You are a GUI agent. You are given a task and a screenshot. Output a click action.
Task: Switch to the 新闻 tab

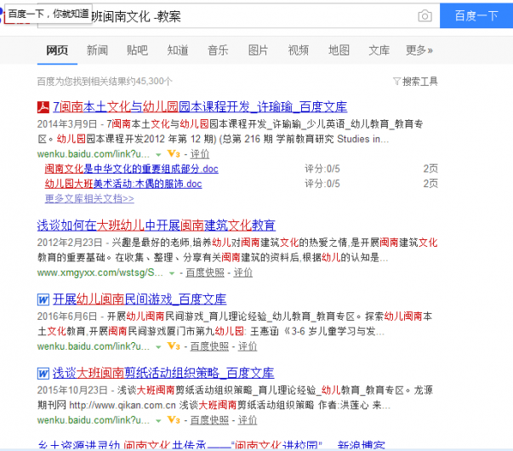pyautogui.click(x=97, y=50)
